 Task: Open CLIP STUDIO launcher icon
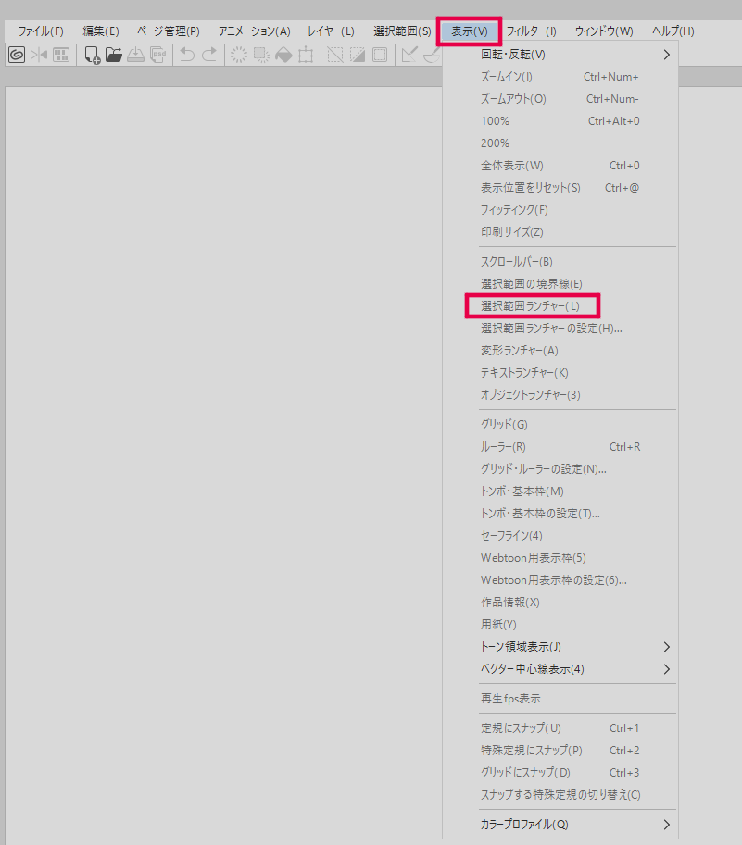[17, 55]
